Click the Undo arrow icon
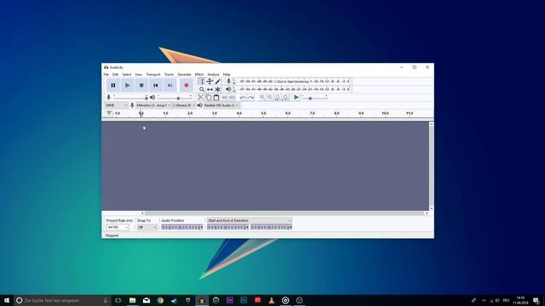The width and height of the screenshot is (545, 306). pos(243,98)
